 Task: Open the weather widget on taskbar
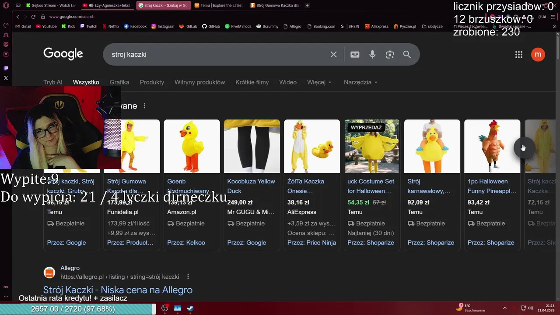click(x=471, y=308)
